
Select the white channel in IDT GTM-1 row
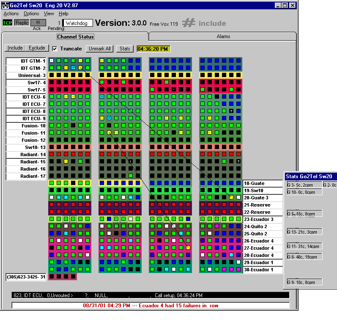tap(52, 61)
